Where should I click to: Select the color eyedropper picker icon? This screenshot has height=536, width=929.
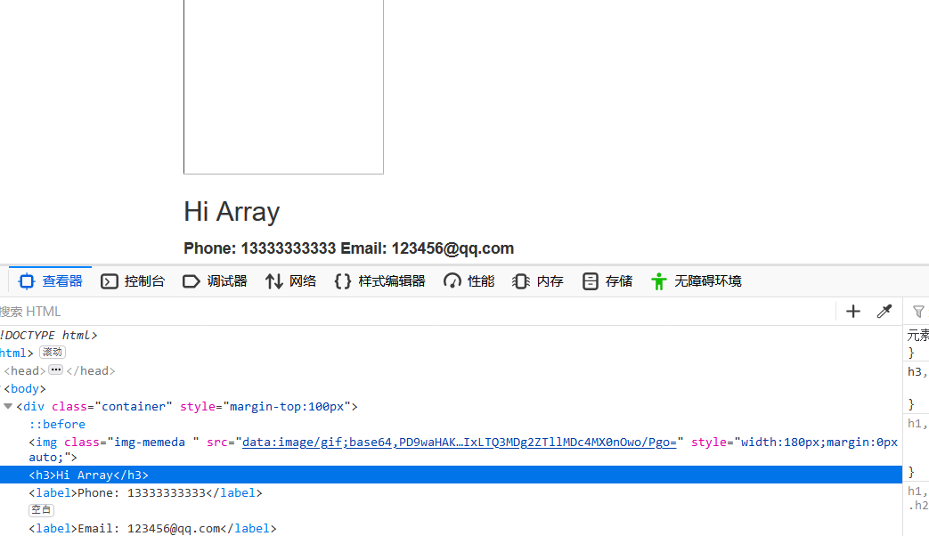tap(884, 311)
